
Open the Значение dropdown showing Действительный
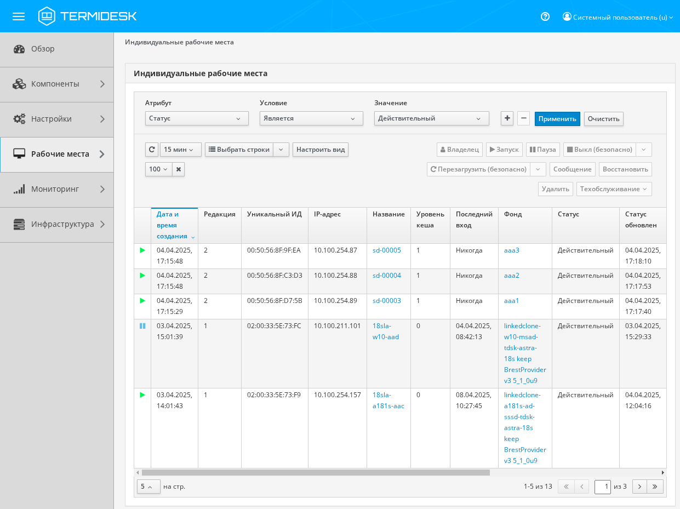(431, 118)
